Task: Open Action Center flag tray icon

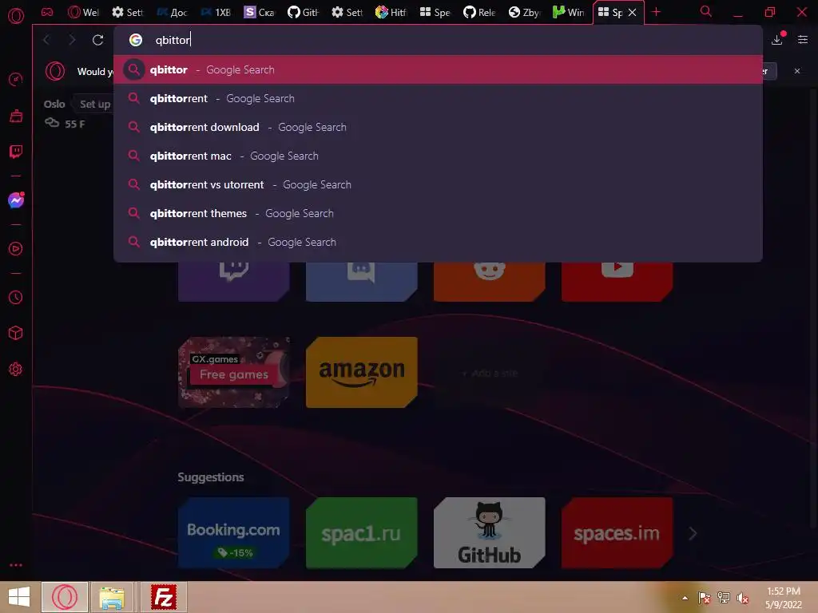Action: tap(705, 598)
